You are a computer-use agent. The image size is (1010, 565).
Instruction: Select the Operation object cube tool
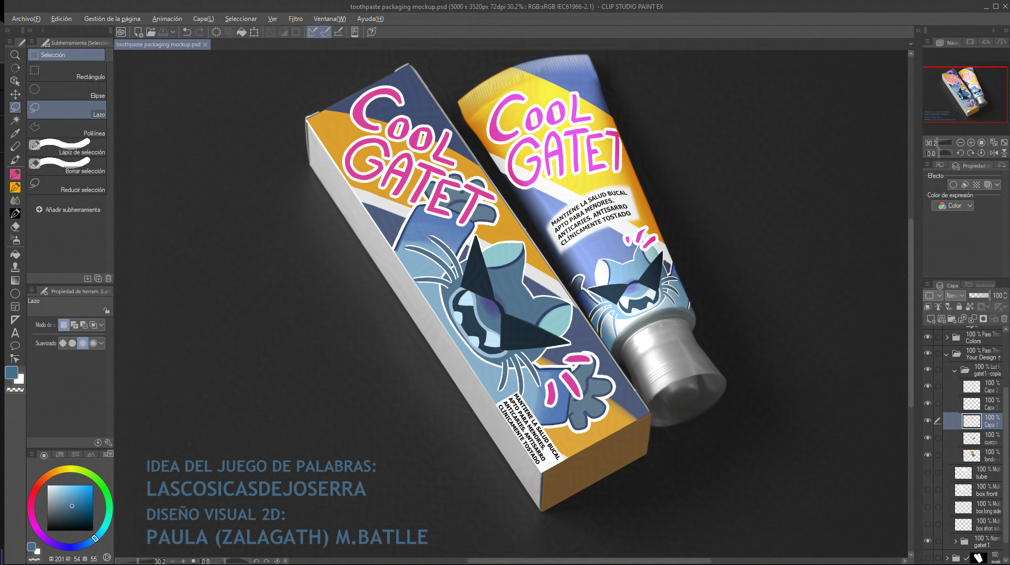click(x=15, y=81)
